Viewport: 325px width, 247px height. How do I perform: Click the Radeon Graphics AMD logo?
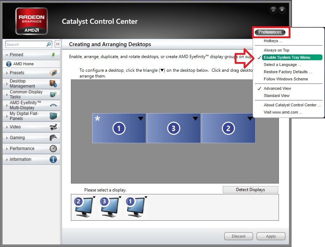[32, 21]
